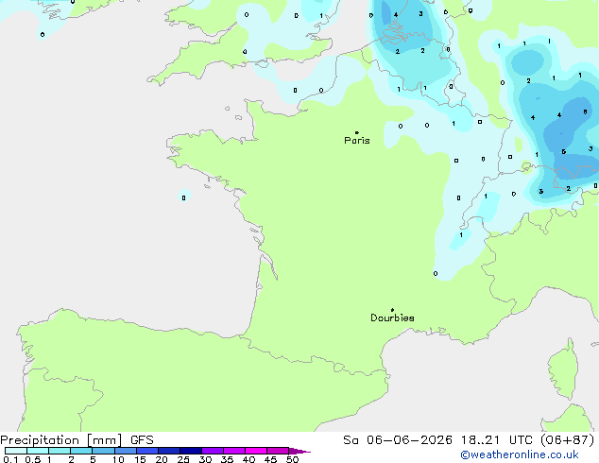
Task: Pick the 45–50 mm legend swatch
Action: 278,451
